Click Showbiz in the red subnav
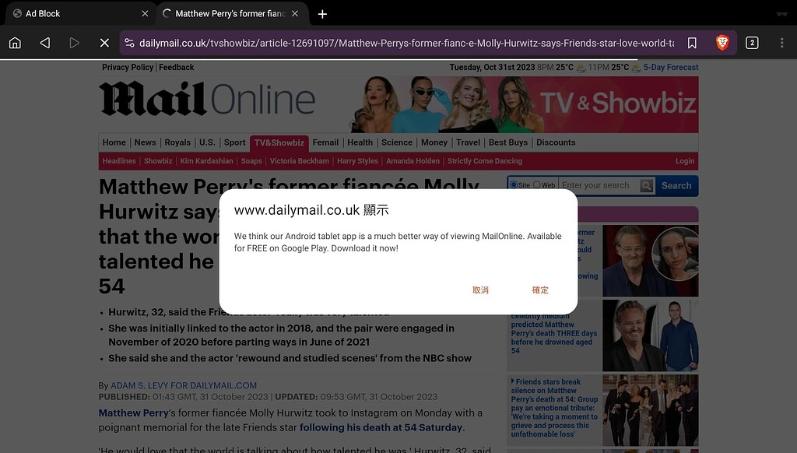 coord(157,160)
